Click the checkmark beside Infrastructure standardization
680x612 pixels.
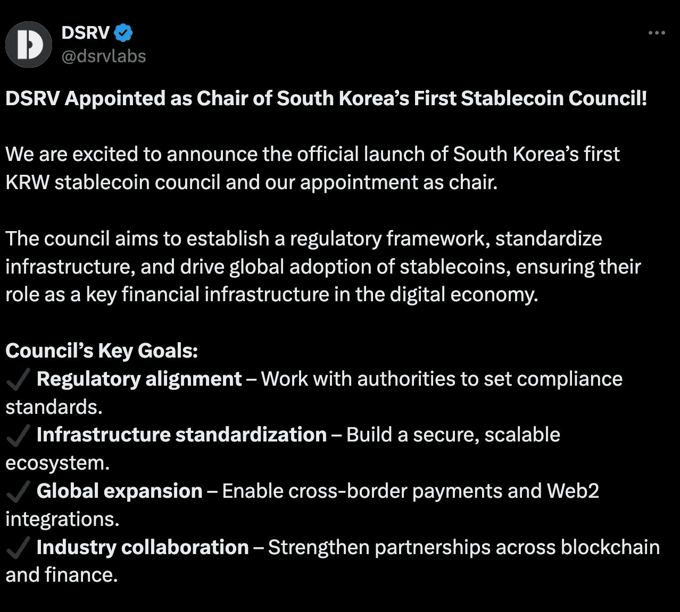click(18, 436)
